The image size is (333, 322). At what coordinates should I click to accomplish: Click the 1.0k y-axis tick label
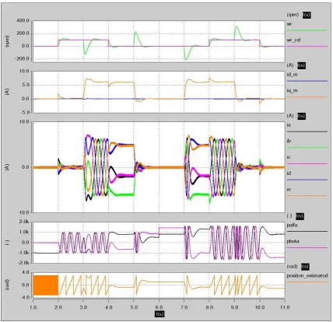tap(24, 232)
